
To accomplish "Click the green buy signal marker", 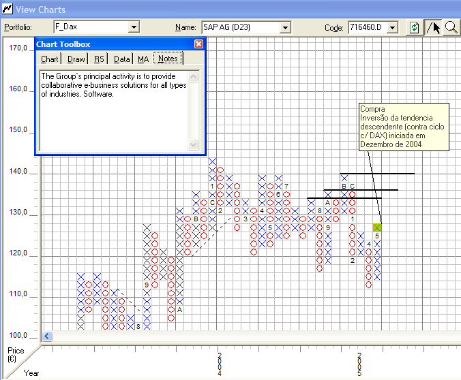I will pyautogui.click(x=377, y=227).
